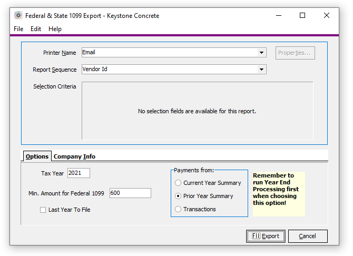Enable the Last Year To File checkbox
Screen dimensions: 353x256
pos(43,210)
